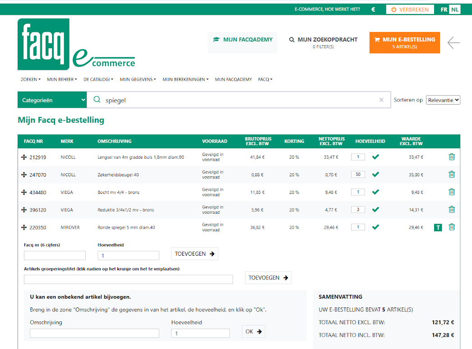This screenshot has height=349, width=472.
Task: Click the move cross icon for article 434480
Action: (x=24, y=193)
